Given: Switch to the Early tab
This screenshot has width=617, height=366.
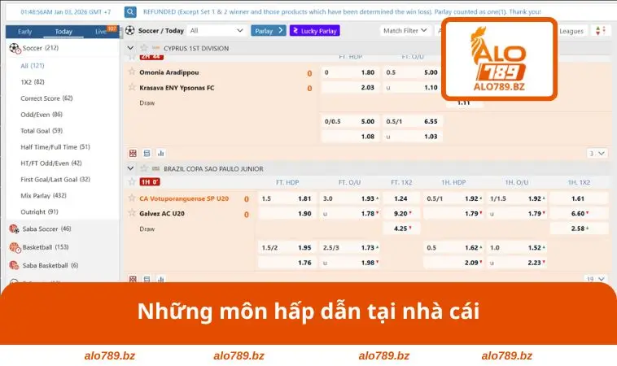Looking at the screenshot, I should [24, 32].
